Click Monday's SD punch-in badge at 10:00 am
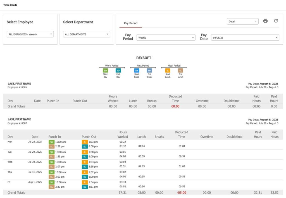Viewport: 286px width, 198px height. click(x=51, y=142)
